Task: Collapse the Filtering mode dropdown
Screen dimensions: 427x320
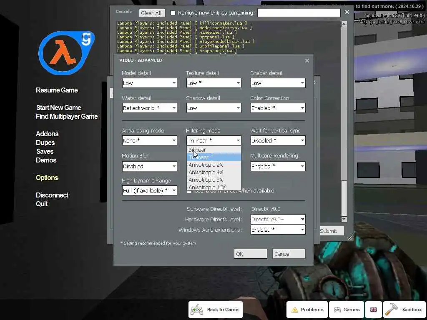Action: pos(214,140)
